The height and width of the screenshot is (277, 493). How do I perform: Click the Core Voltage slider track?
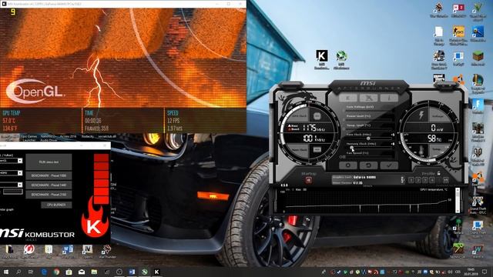[x=370, y=111]
